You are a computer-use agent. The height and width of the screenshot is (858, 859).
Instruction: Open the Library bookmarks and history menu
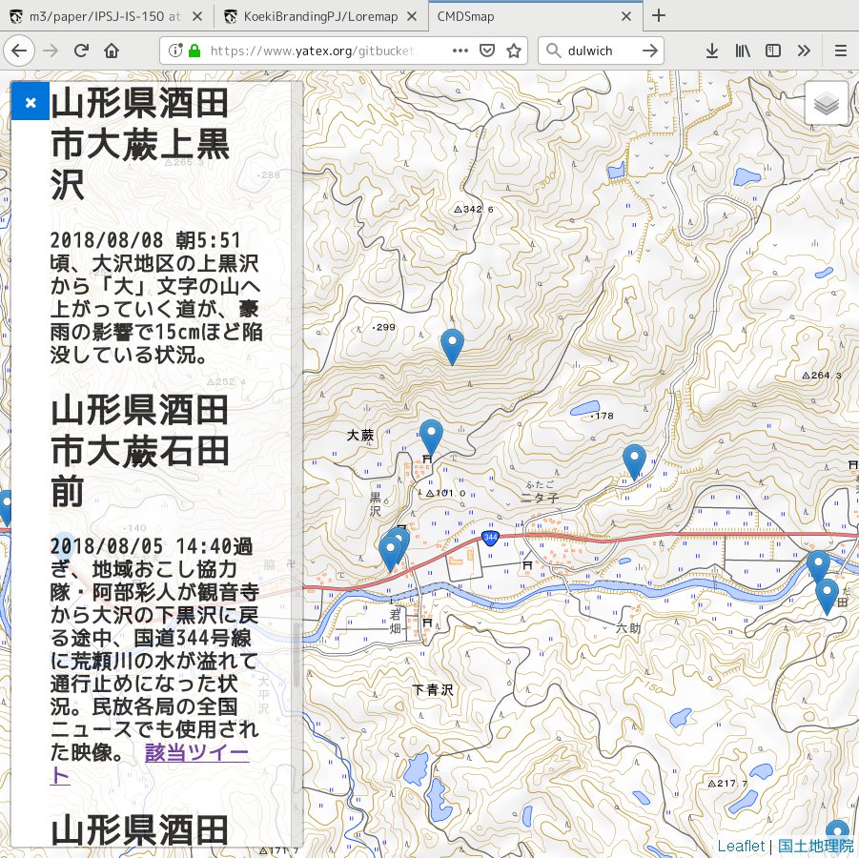point(743,51)
